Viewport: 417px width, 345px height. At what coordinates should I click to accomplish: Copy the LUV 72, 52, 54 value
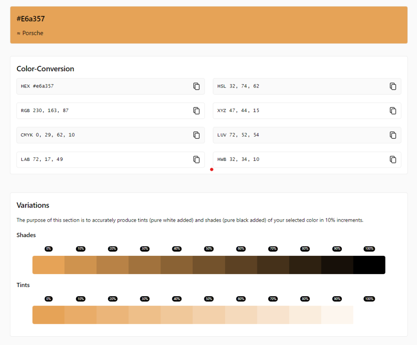[x=393, y=135]
